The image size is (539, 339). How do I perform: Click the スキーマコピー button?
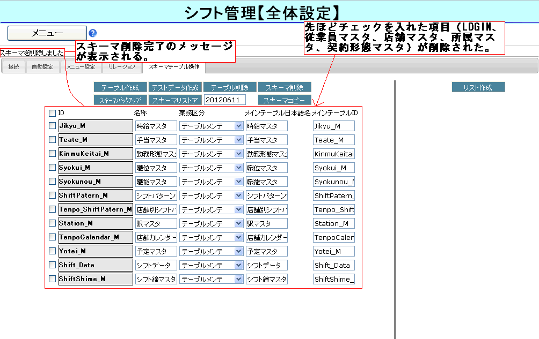[x=285, y=100]
